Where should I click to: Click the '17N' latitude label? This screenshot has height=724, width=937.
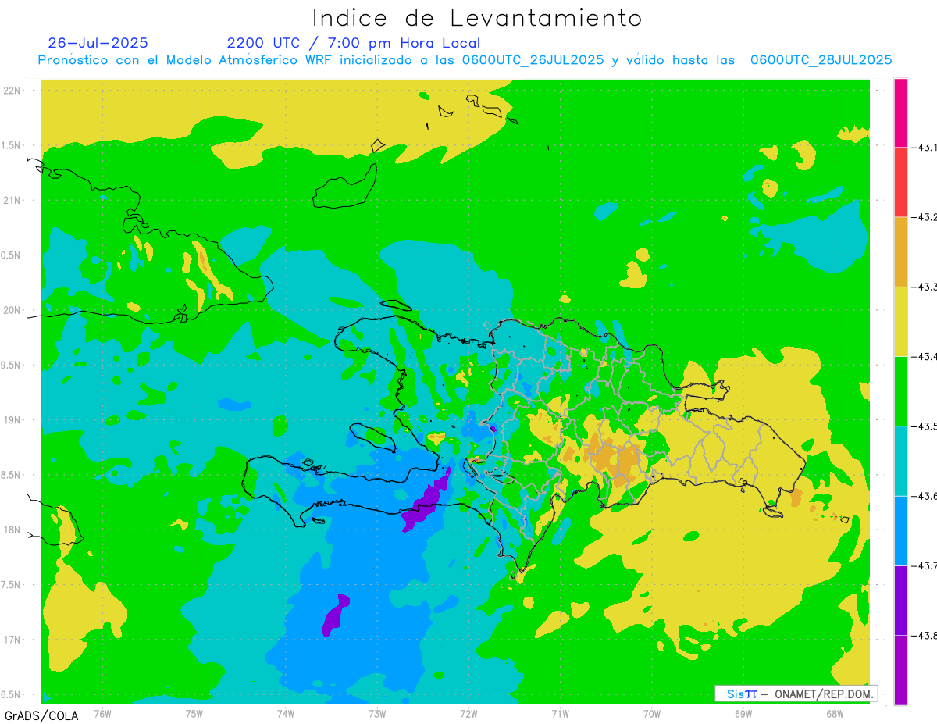pyautogui.click(x=12, y=640)
